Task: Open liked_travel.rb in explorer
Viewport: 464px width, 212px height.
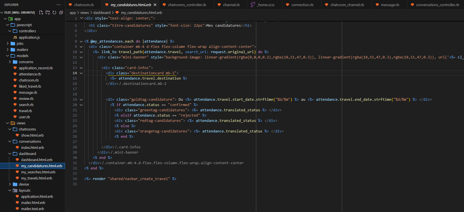Action: tap(30, 86)
